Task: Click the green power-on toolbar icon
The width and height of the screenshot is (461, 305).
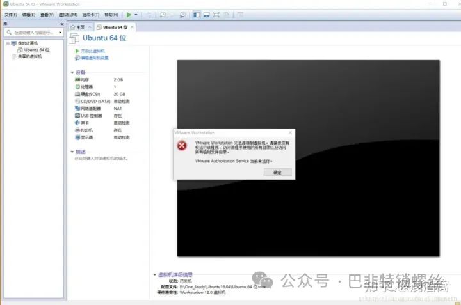Action: tap(129, 15)
